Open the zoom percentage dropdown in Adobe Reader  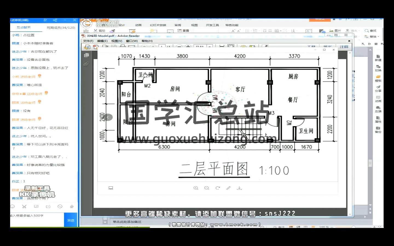210,47
